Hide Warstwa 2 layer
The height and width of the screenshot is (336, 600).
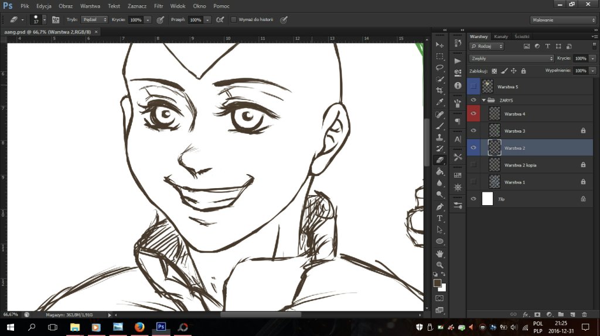(x=473, y=148)
